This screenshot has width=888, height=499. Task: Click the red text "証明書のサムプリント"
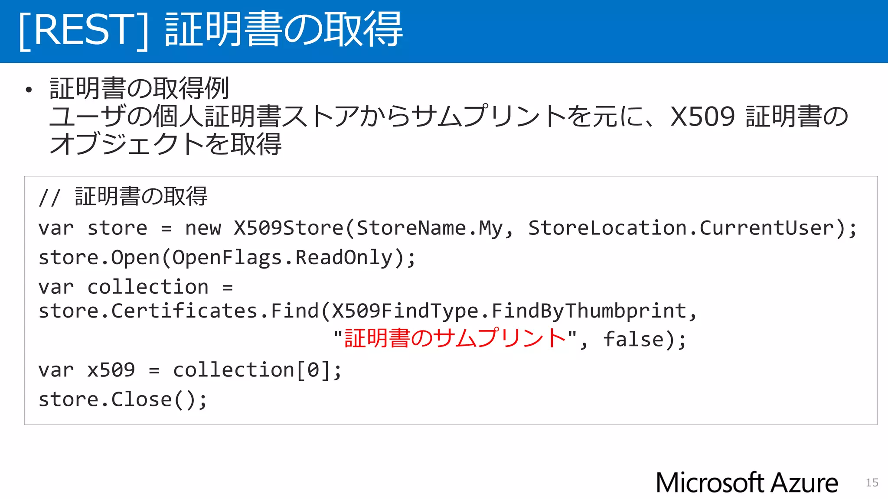pyautogui.click(x=456, y=338)
